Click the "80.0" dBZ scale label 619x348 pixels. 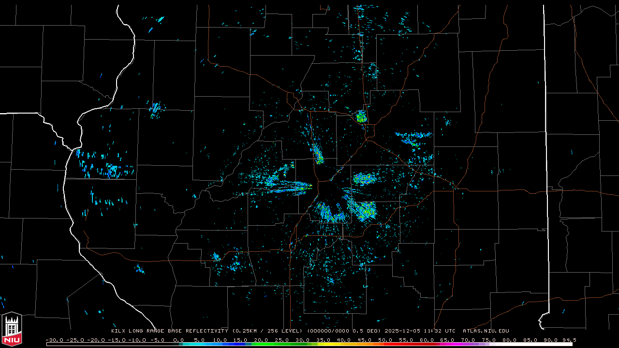tap(509, 340)
